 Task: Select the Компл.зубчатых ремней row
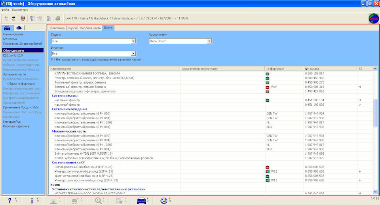click(x=211, y=158)
